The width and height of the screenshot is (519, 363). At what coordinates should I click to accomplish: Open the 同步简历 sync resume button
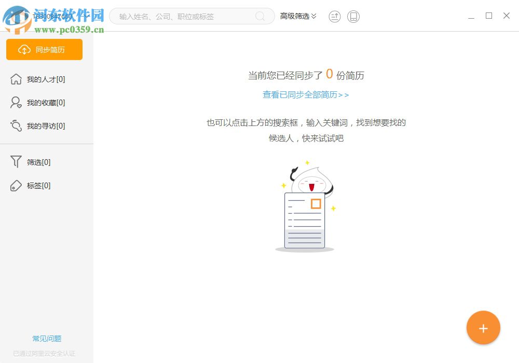(44, 50)
